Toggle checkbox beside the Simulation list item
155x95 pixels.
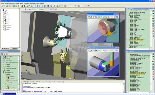pos(3,70)
